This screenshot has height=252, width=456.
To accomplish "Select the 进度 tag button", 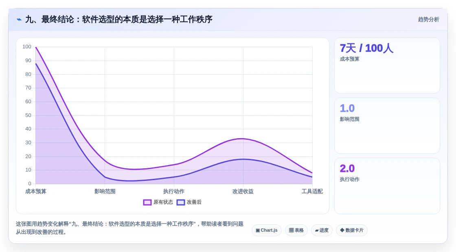I will [x=322, y=230].
